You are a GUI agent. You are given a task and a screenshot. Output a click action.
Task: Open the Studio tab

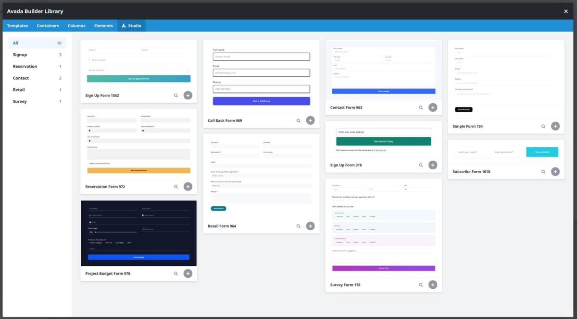pyautogui.click(x=131, y=25)
